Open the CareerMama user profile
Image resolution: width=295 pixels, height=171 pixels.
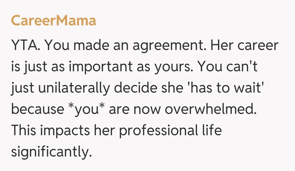click(54, 21)
